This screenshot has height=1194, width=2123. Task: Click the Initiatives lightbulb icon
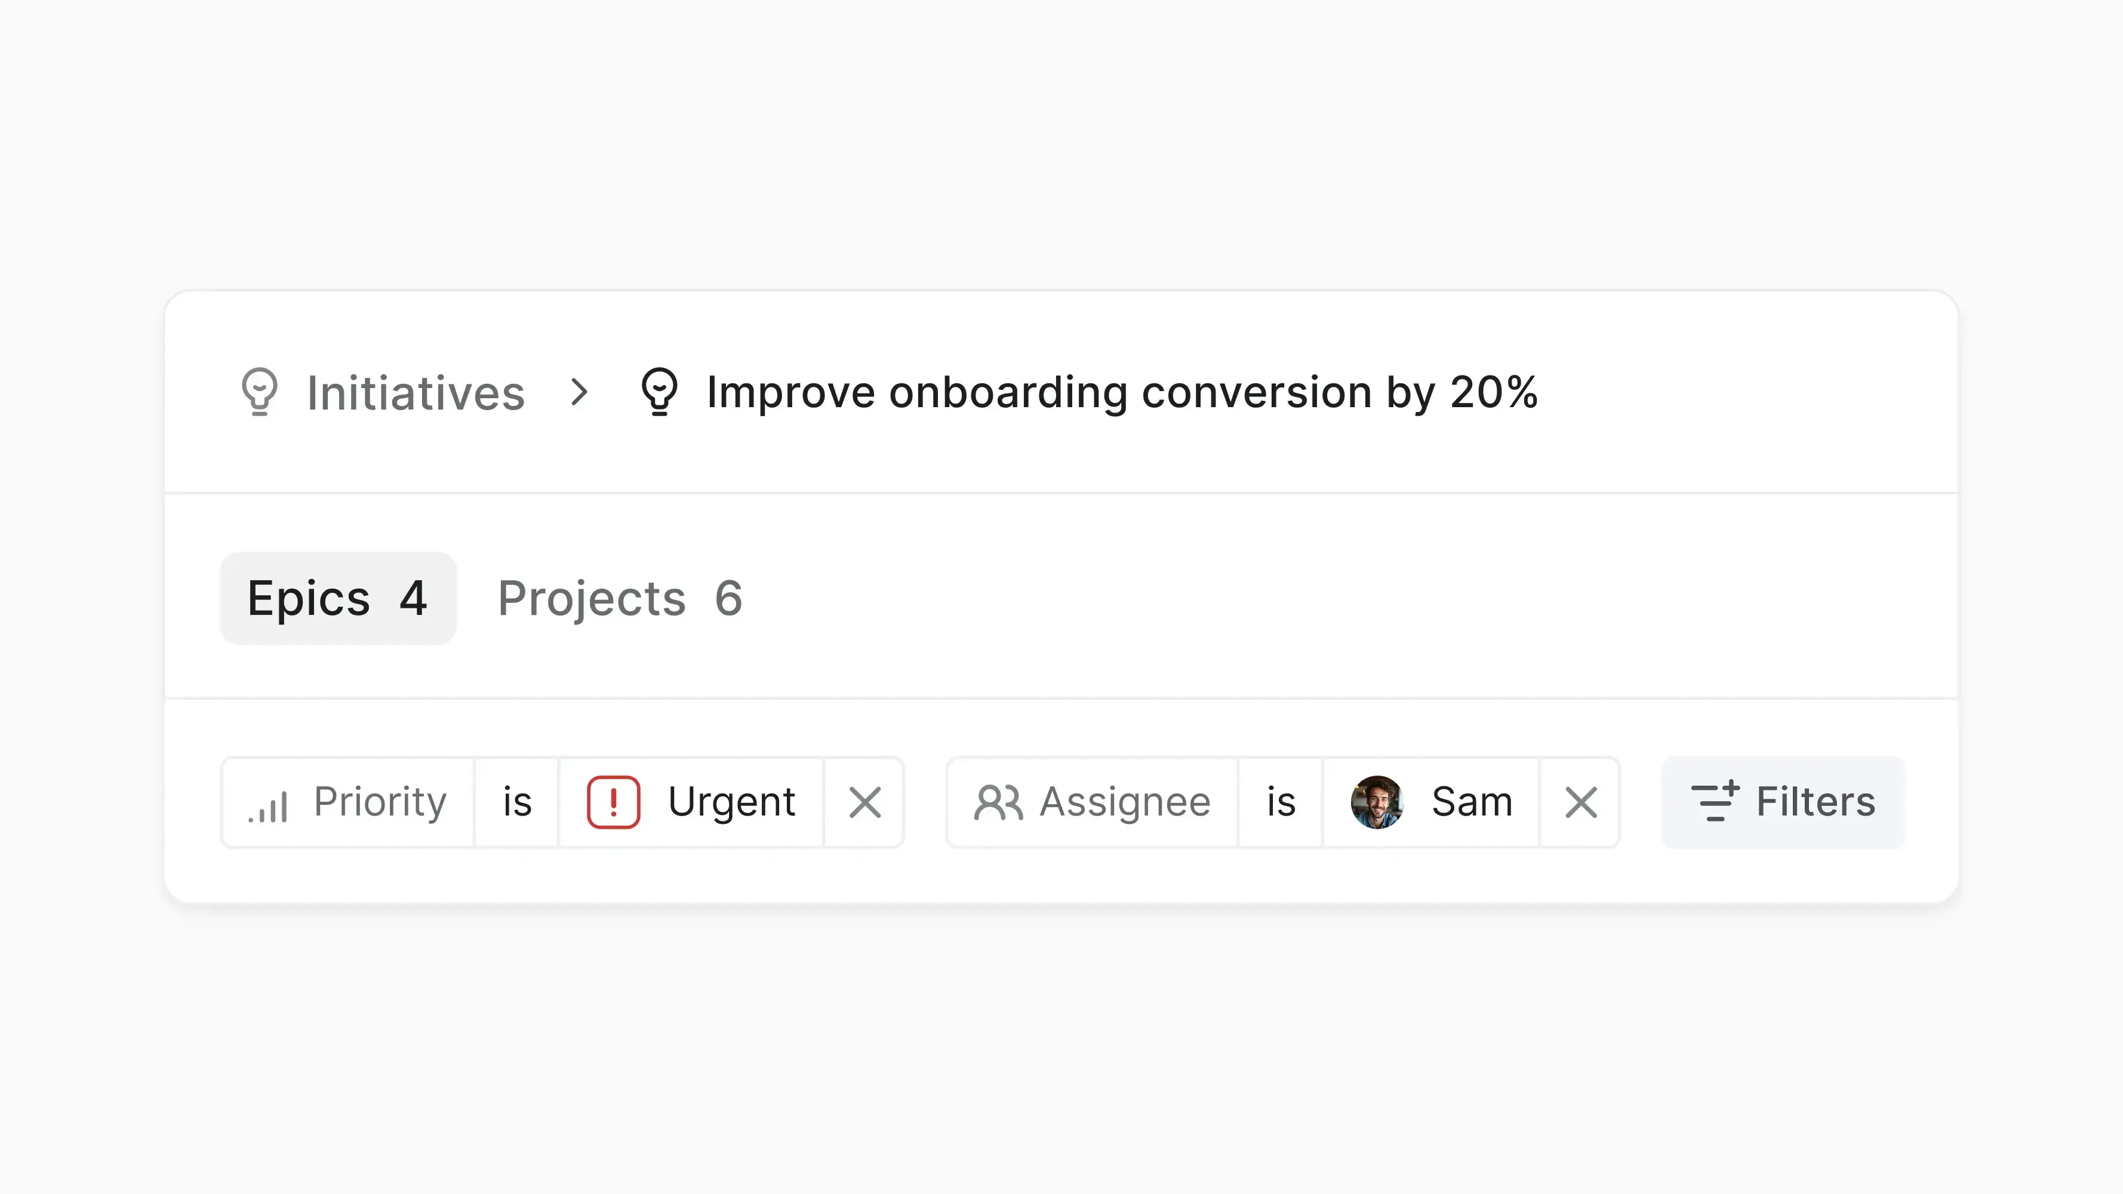(260, 392)
